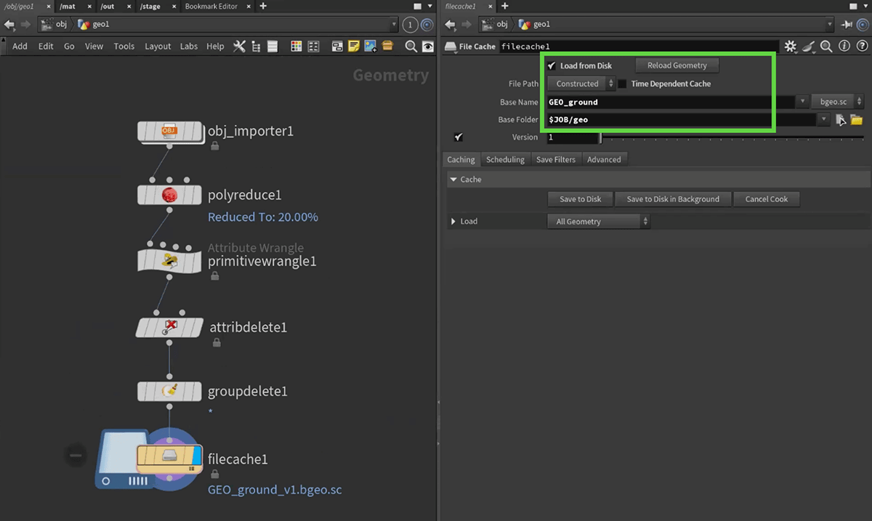Screen dimensions: 872x521
Task: Enable Time Dependent Cache checkbox
Action: click(623, 84)
